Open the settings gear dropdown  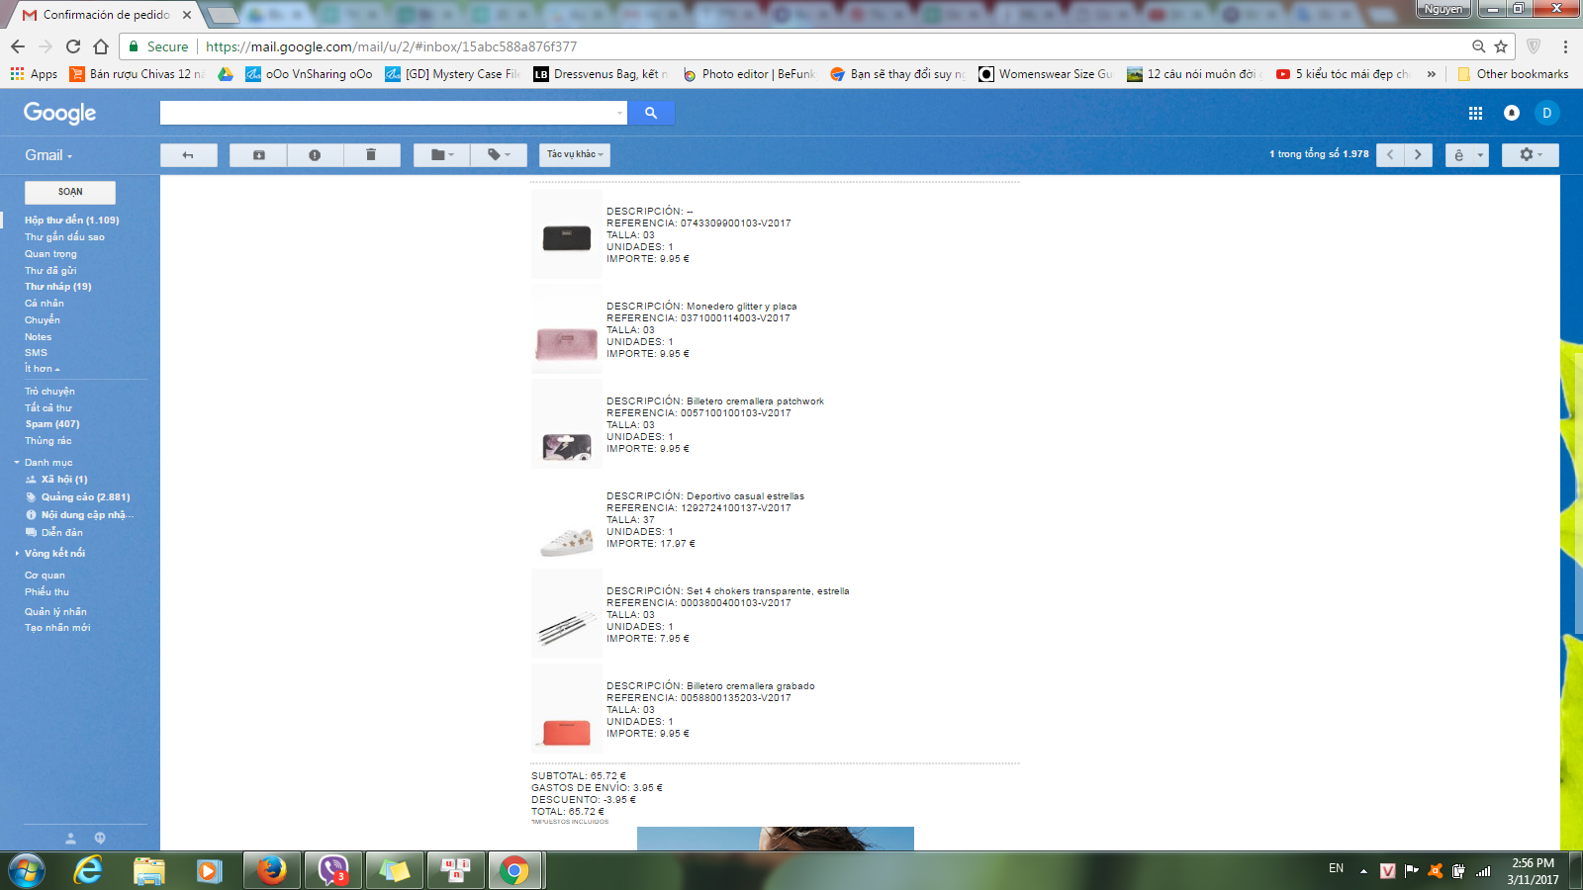click(x=1530, y=155)
